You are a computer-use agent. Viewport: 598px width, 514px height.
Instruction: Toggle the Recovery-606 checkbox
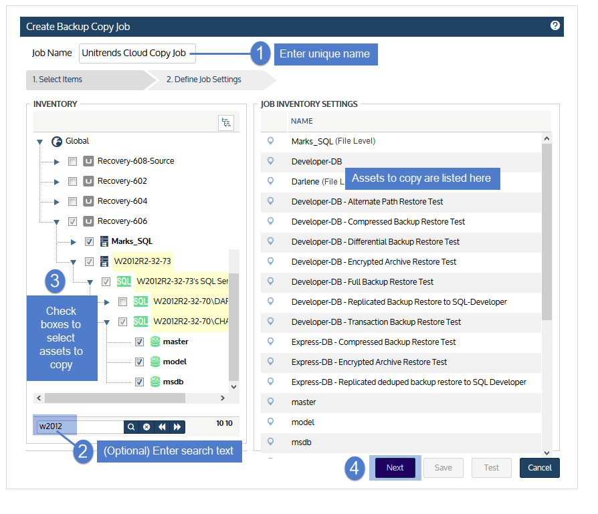coord(72,221)
